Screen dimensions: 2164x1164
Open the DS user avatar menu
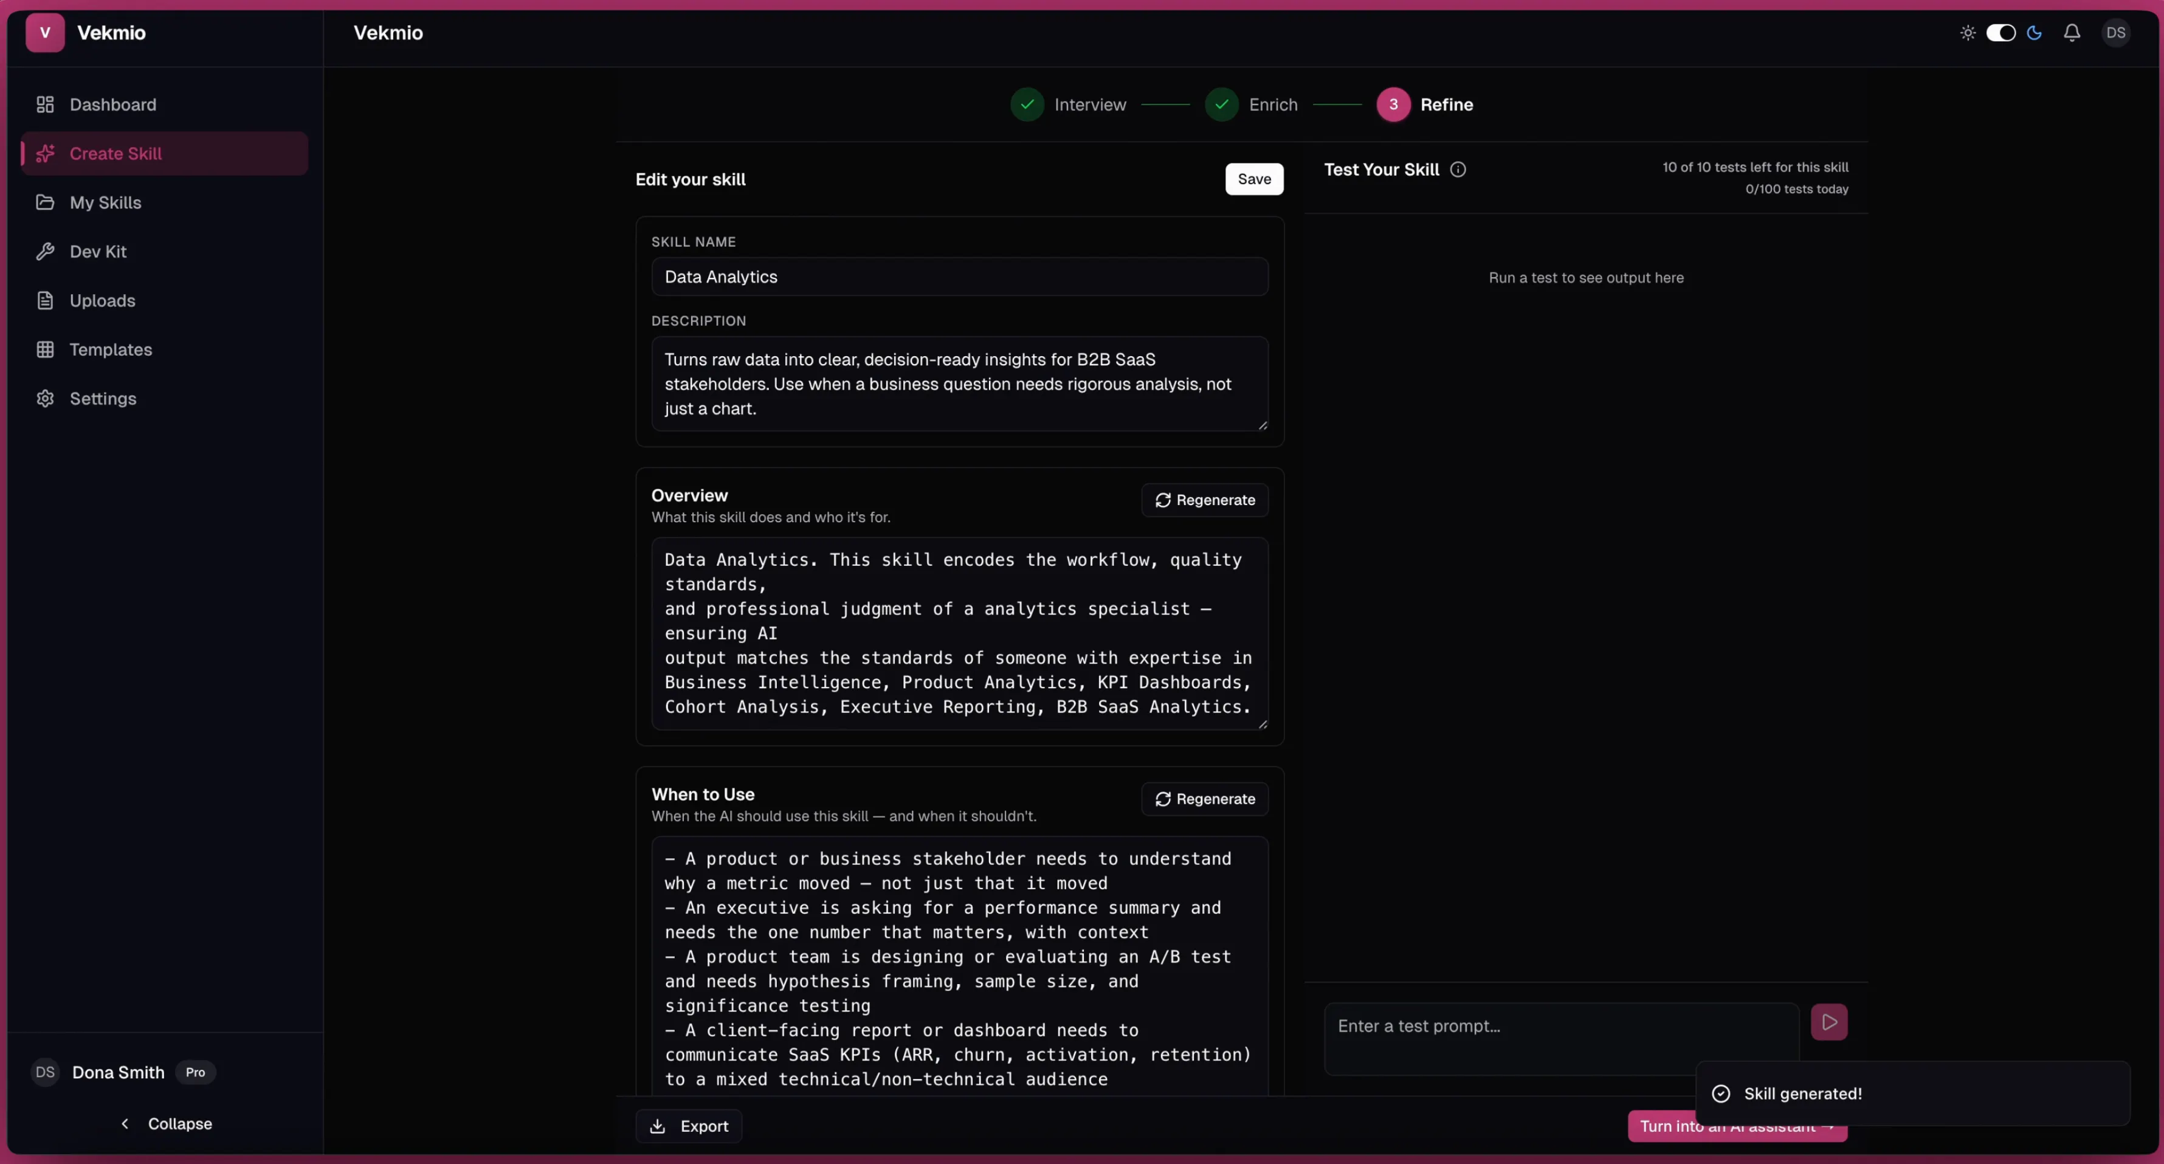[2115, 33]
